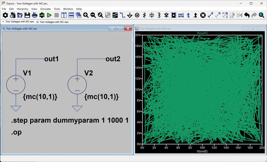Place a ground symbol from toolbar

point(130,15)
